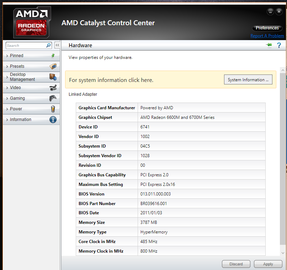
Task: Click the 'Hardware' page title
Action: click(x=80, y=45)
